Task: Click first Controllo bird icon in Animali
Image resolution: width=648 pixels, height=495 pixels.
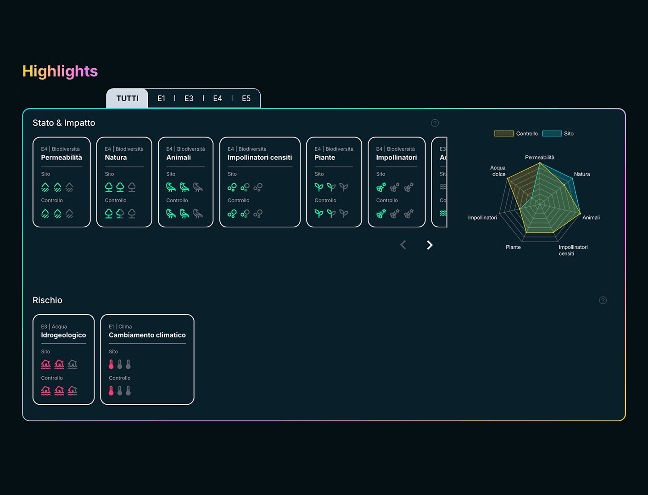Action: 171,214
